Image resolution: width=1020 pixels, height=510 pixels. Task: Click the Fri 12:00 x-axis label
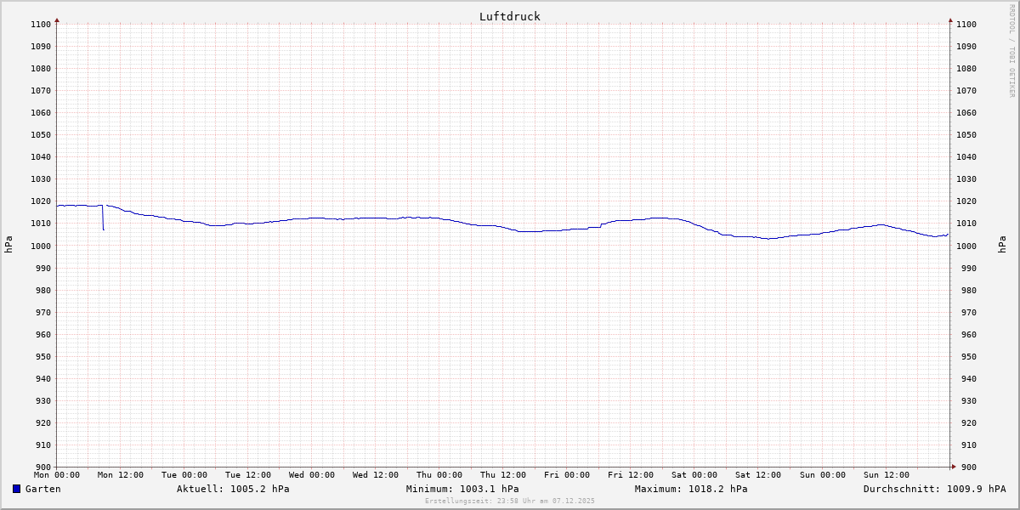pos(631,475)
